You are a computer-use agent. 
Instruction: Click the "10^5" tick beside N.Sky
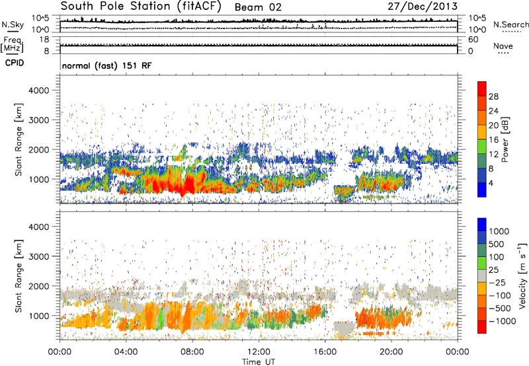coord(40,18)
